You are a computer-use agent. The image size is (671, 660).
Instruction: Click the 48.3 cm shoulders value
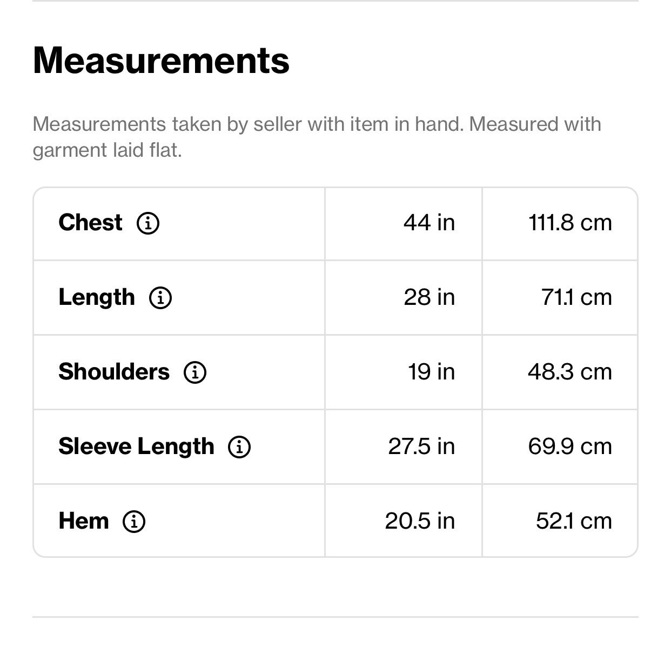(571, 372)
